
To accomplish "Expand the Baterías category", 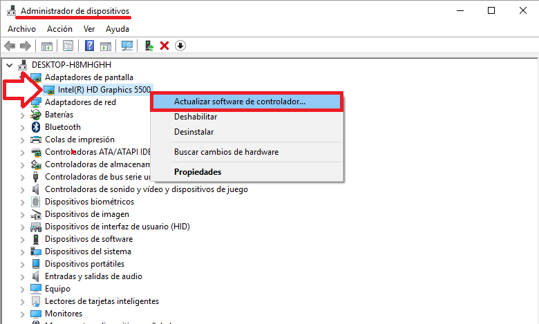I will (x=22, y=115).
